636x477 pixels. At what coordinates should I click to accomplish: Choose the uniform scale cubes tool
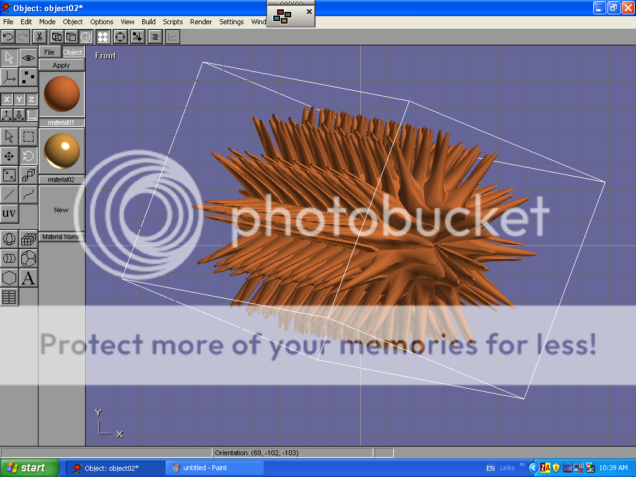tap(29, 175)
